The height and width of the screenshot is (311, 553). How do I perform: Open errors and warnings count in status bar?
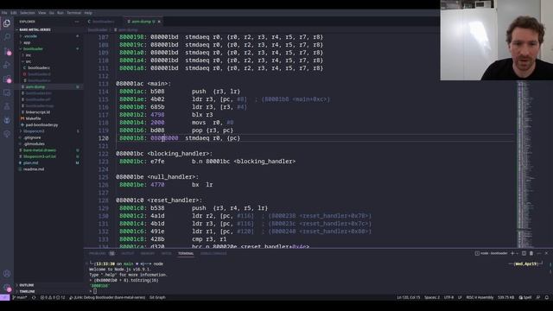click(x=53, y=297)
